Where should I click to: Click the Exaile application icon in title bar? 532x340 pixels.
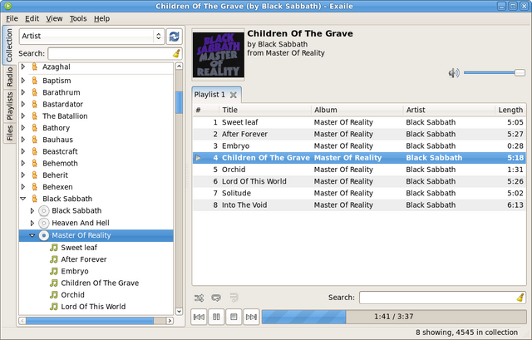(x=7, y=6)
